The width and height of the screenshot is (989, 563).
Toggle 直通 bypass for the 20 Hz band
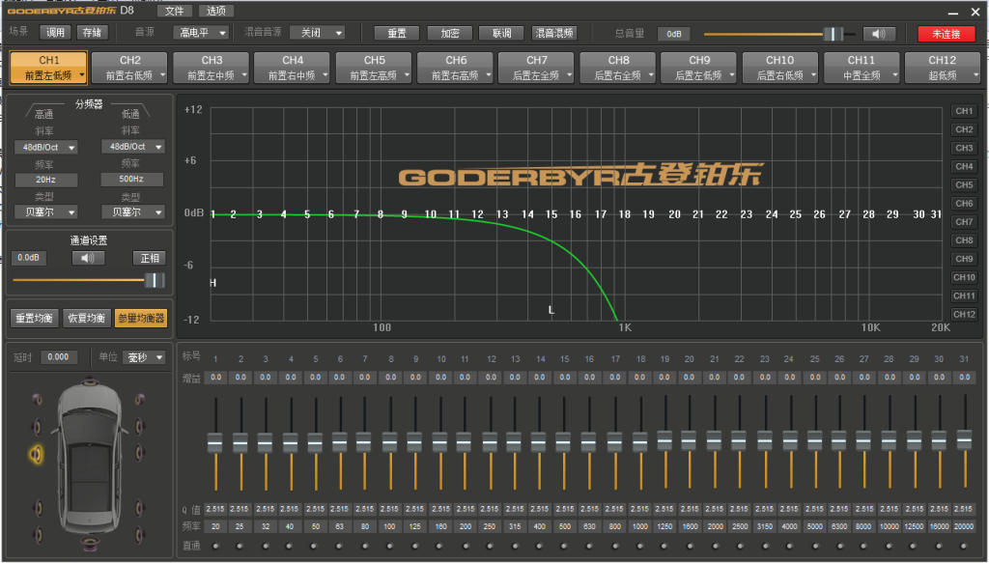(x=215, y=546)
